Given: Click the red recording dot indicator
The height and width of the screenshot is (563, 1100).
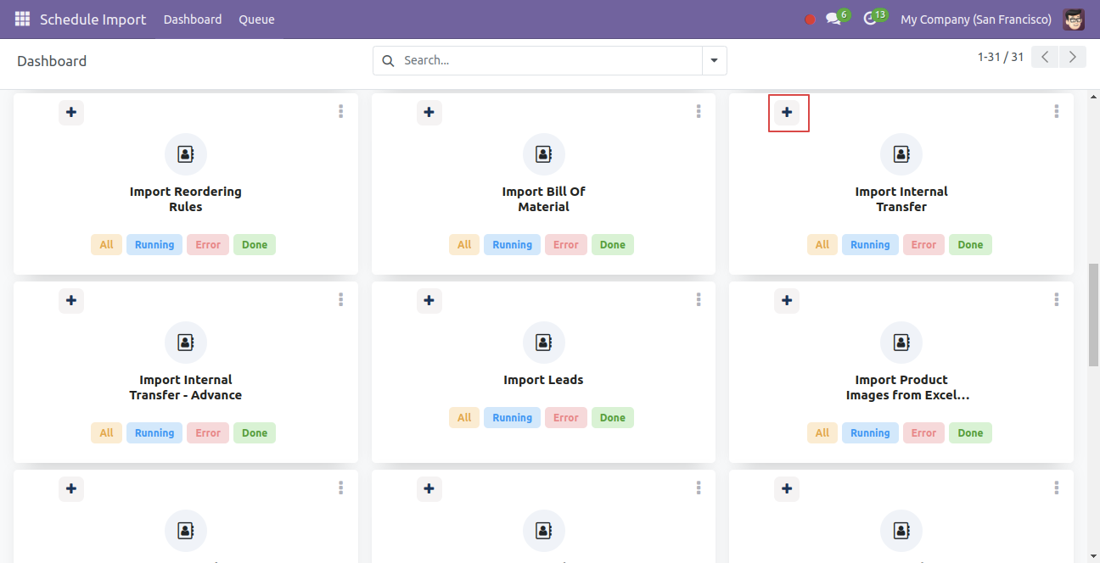Looking at the screenshot, I should point(810,20).
